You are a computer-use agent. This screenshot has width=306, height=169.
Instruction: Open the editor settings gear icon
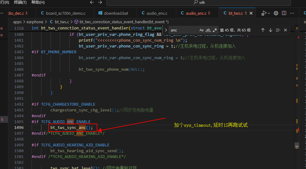[276, 13]
